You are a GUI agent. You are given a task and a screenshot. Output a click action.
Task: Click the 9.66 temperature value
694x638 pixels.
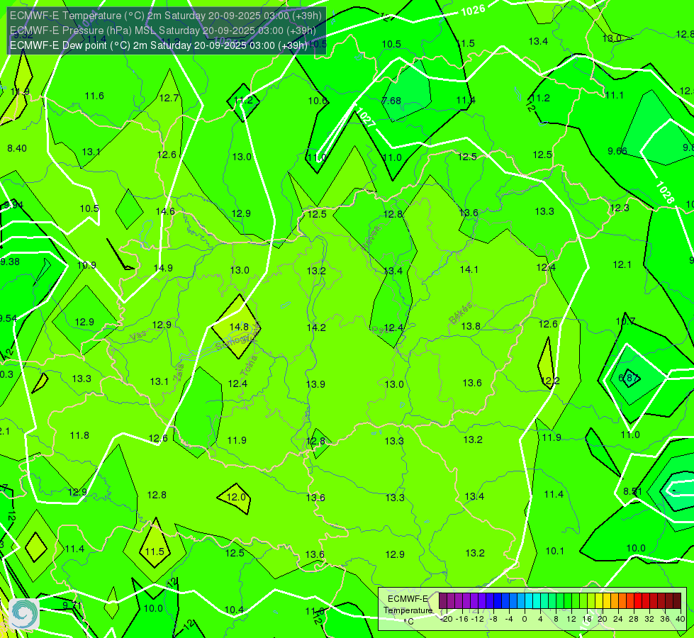(617, 151)
